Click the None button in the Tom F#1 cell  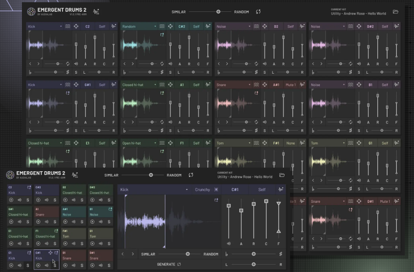291,143
